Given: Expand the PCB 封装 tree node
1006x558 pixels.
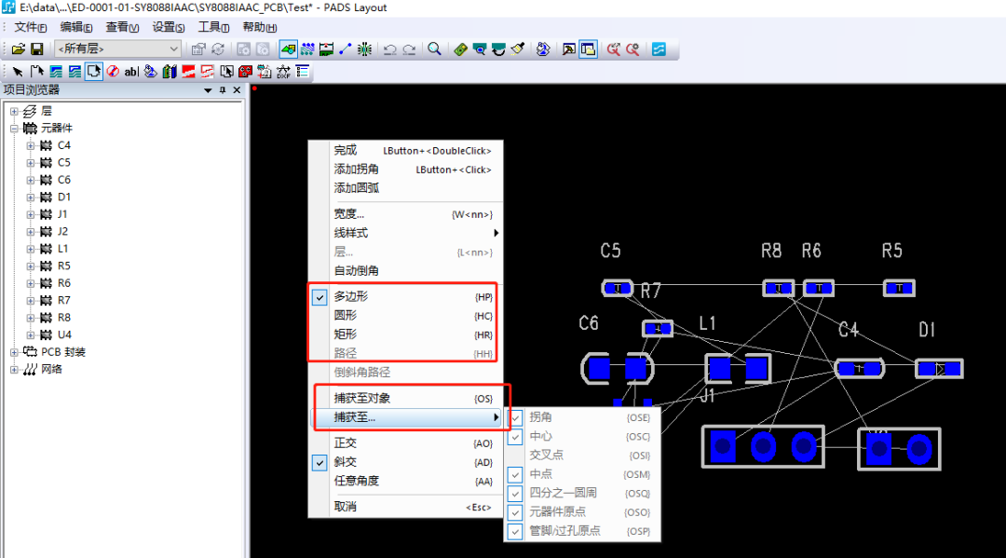Looking at the screenshot, I should pos(14,352).
